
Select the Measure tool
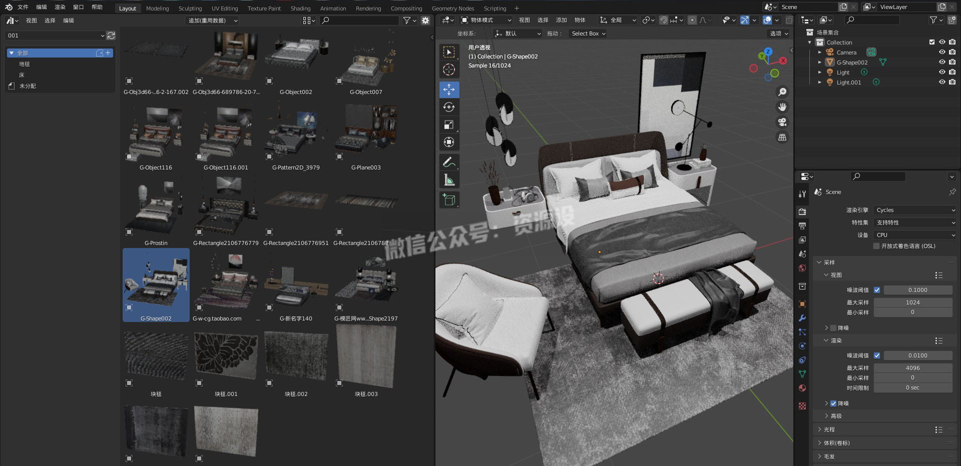coord(449,180)
